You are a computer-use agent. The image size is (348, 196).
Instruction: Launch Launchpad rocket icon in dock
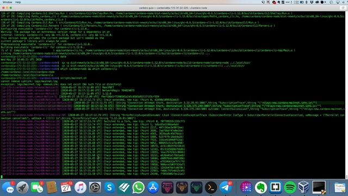pos(22,187)
